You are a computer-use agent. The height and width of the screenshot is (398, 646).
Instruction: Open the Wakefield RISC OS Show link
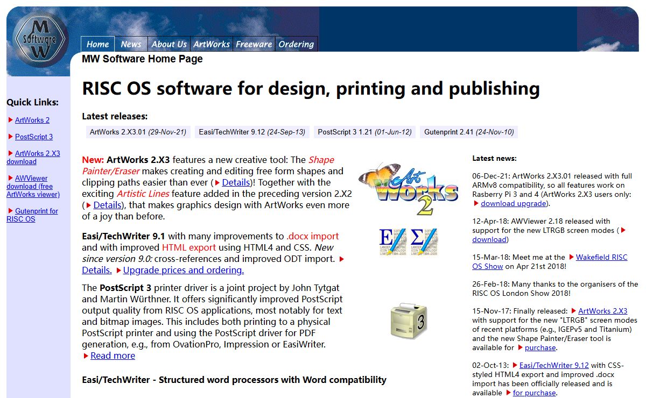(601, 257)
